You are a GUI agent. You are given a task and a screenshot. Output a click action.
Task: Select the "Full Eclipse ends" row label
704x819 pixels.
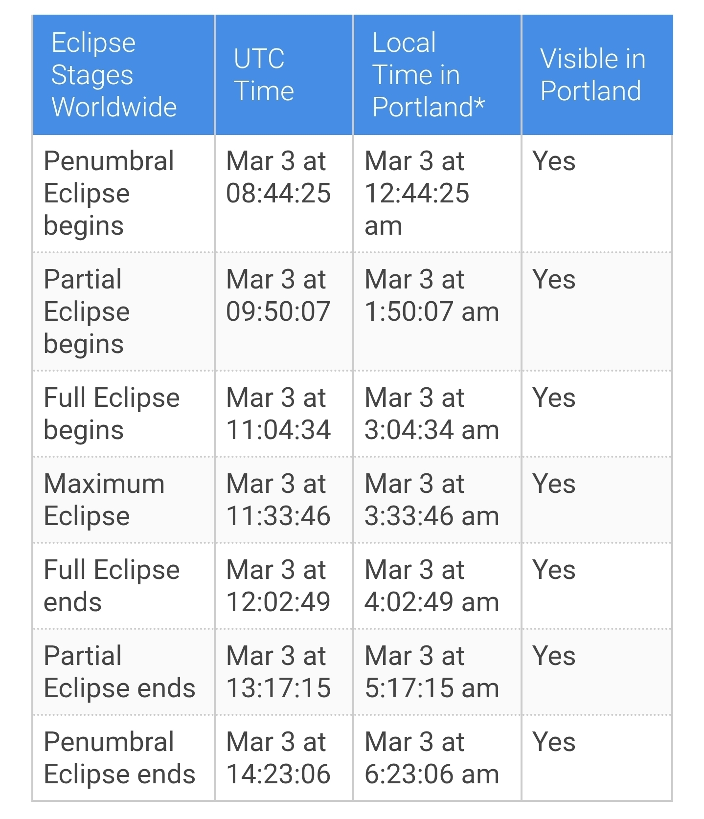[112, 586]
